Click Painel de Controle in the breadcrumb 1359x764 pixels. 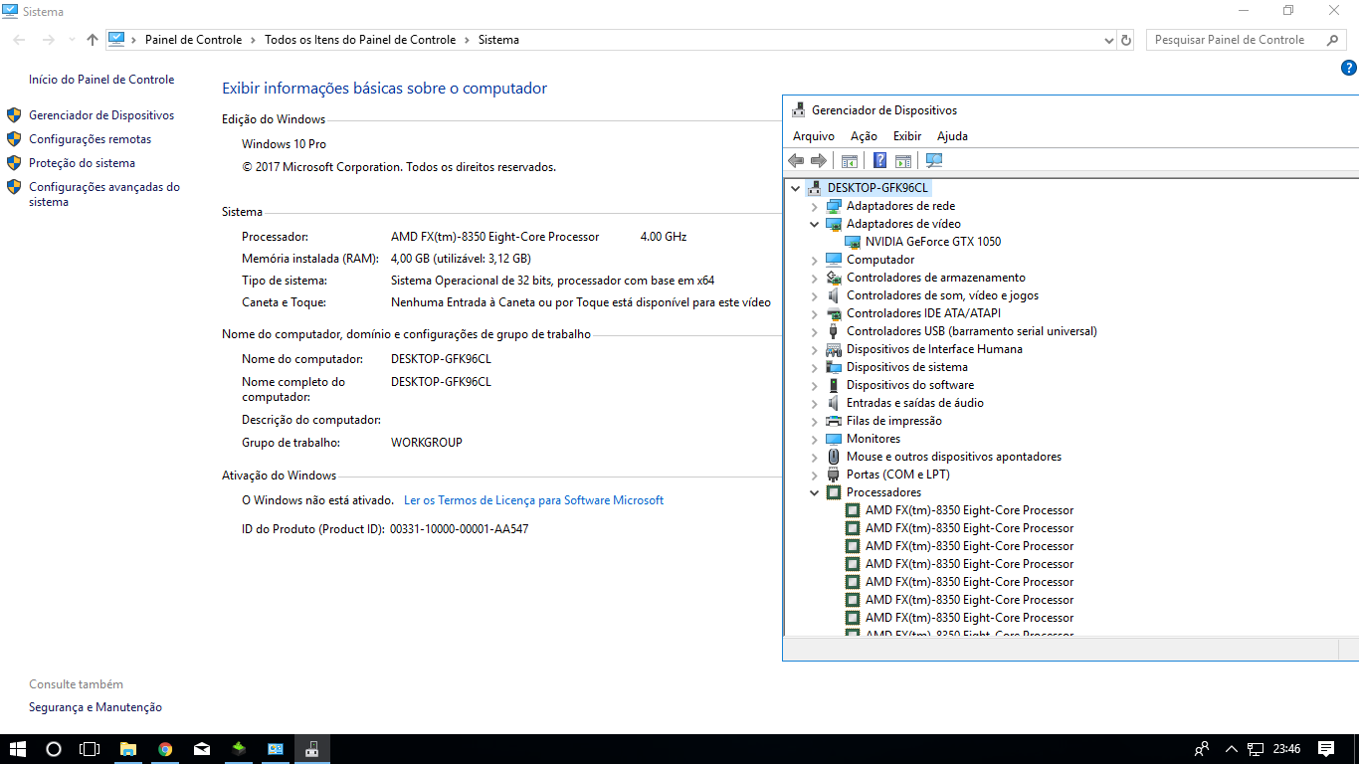(x=193, y=40)
